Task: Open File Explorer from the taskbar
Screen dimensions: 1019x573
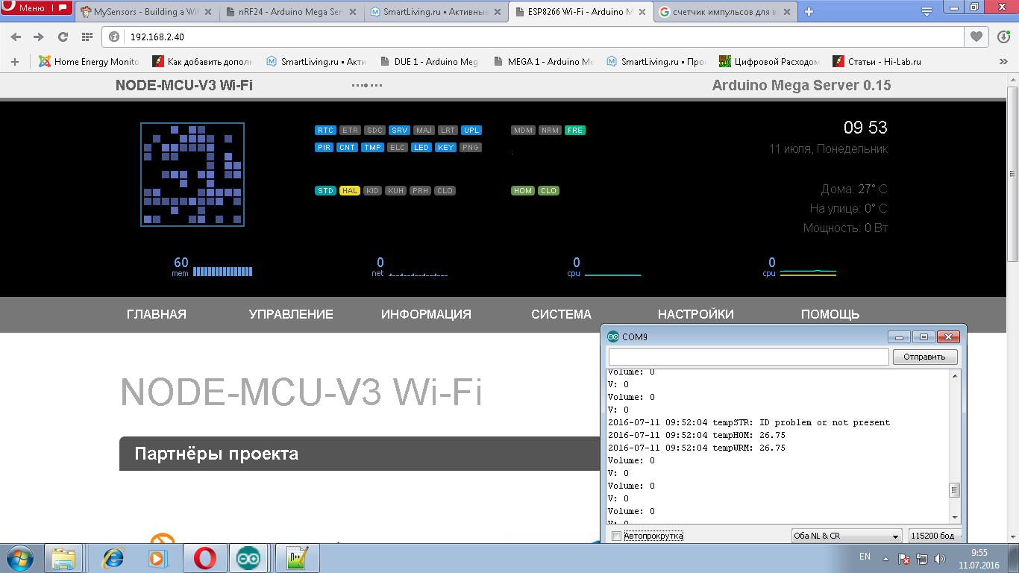Action: coord(63,558)
